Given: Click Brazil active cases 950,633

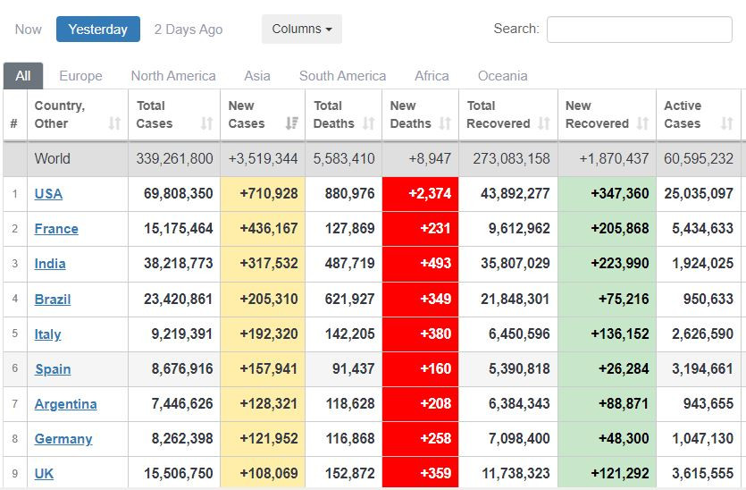Looking at the screenshot, I should [708, 299].
